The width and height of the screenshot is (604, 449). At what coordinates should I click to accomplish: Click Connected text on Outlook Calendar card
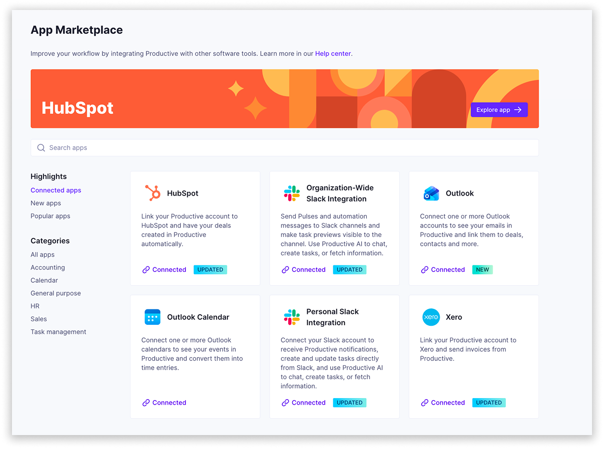coord(169,403)
